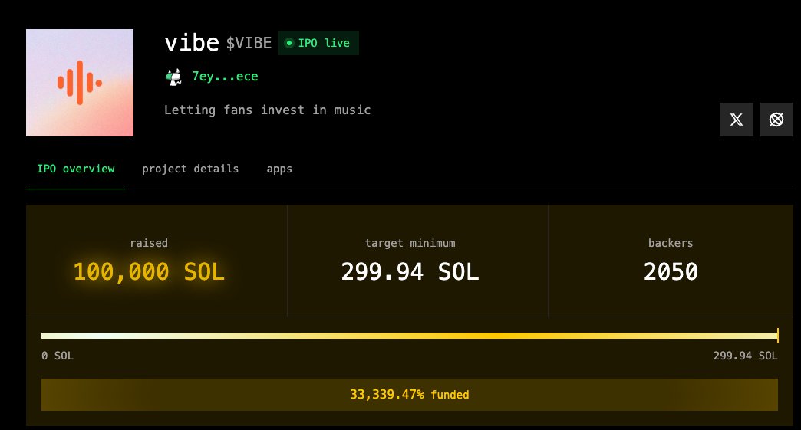The image size is (801, 430).
Task: Click the 33,339.47% funded banner
Action: click(x=409, y=395)
